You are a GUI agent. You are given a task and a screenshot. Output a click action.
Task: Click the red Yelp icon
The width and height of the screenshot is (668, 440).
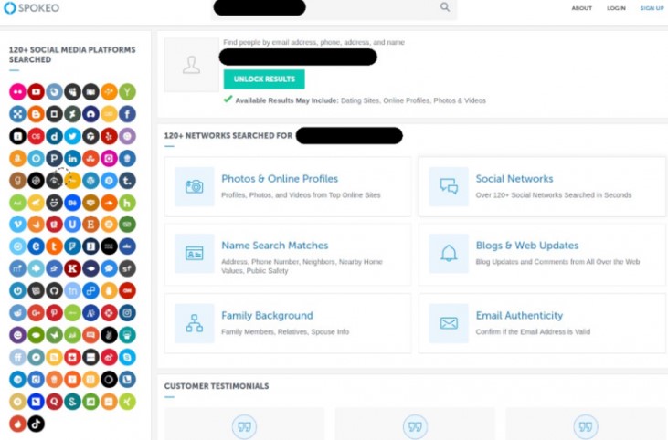pyautogui.click(x=109, y=136)
